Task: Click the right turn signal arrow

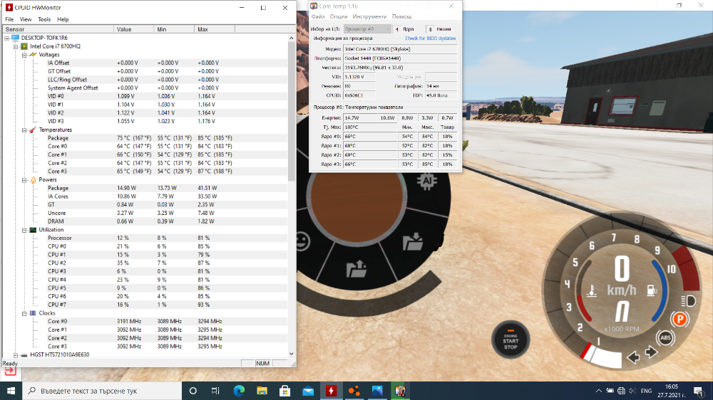Action: coord(651,352)
